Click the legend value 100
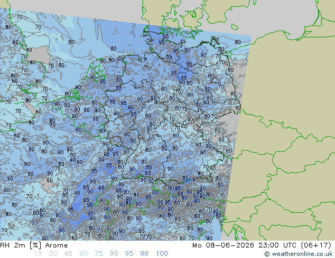 click(162, 254)
